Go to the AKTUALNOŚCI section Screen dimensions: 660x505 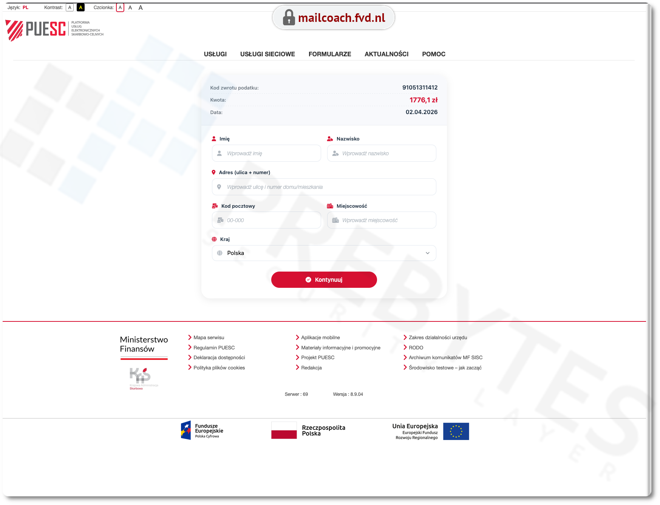pos(386,54)
